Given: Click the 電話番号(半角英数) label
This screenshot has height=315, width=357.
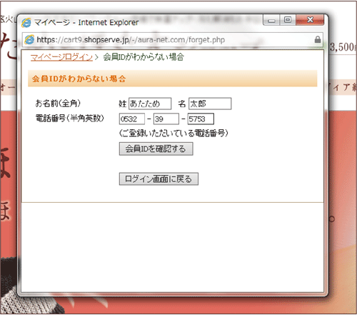Looking at the screenshot, I should (69, 118).
